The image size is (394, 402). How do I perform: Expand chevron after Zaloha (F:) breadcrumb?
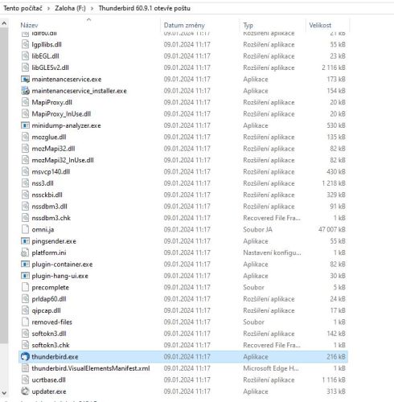(92, 8)
